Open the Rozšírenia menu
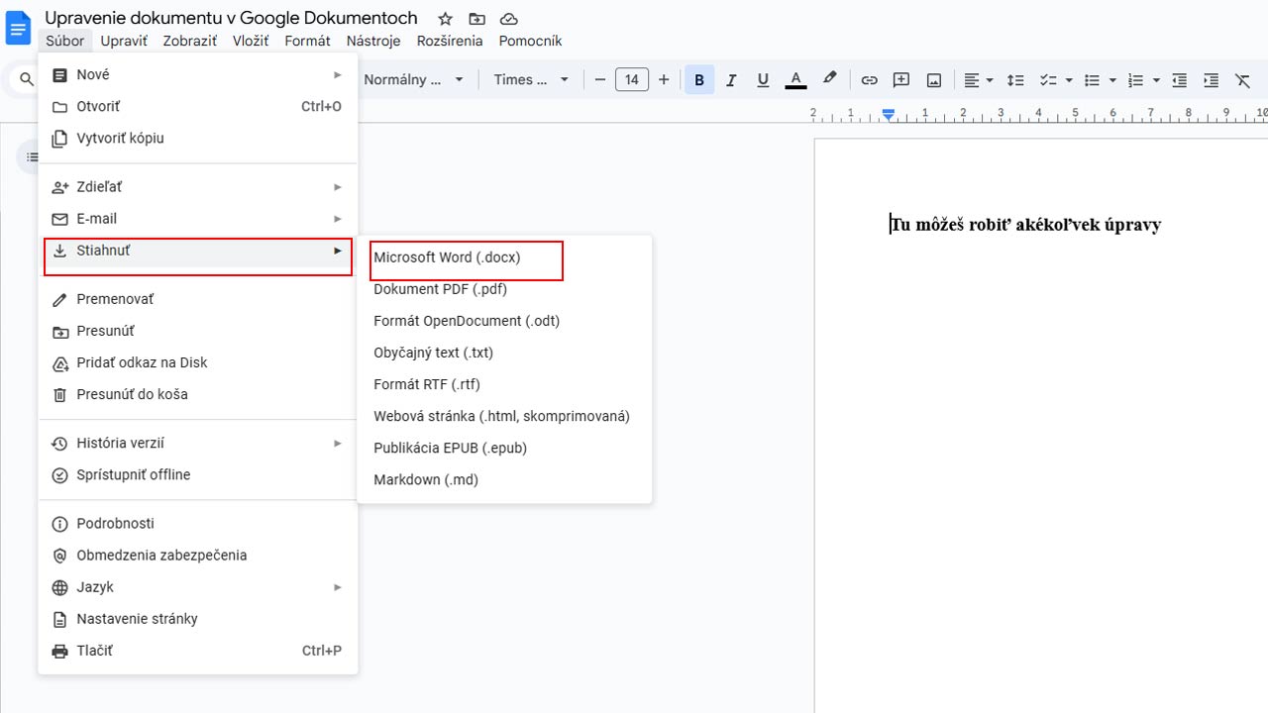Image resolution: width=1268 pixels, height=713 pixels. tap(450, 41)
